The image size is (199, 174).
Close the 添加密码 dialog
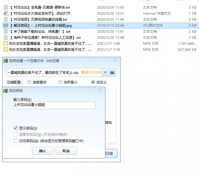coord(100,90)
